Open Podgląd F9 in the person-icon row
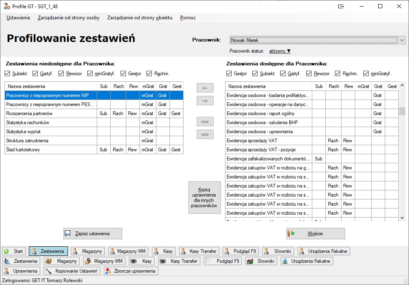 point(241,251)
